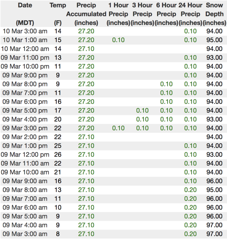Click accumulated precip for 09 Mar 2:00 pm
This screenshot has height=240, width=227.
(86, 137)
